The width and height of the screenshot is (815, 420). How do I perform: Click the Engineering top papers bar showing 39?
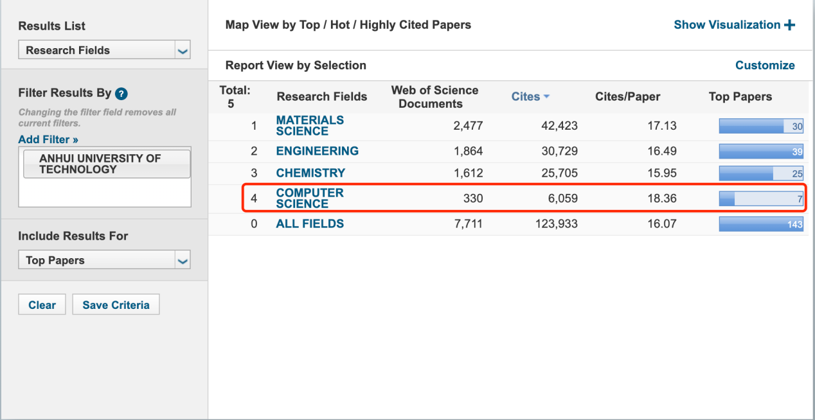tap(760, 152)
